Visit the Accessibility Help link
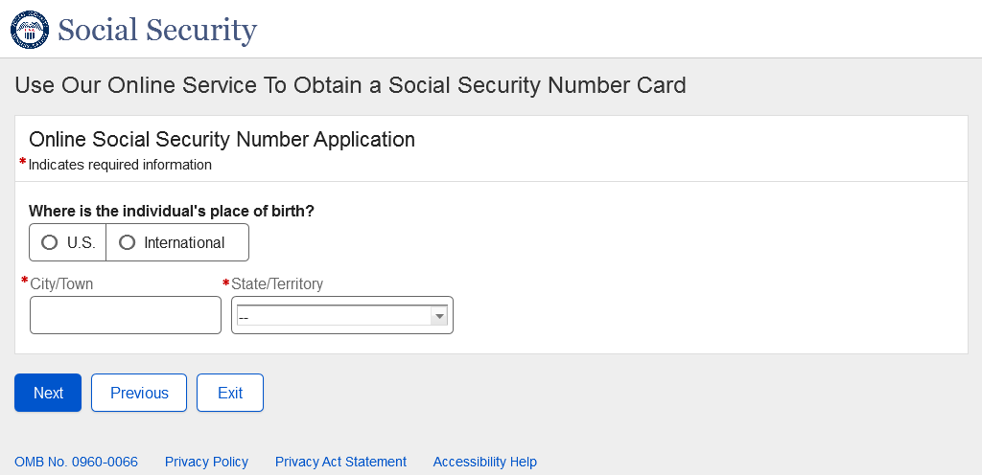982x475 pixels. [x=484, y=462]
